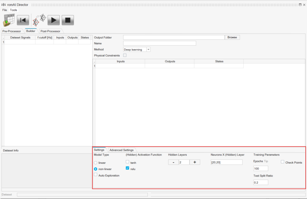
Task: Start training with the play button
Action: 54,20
